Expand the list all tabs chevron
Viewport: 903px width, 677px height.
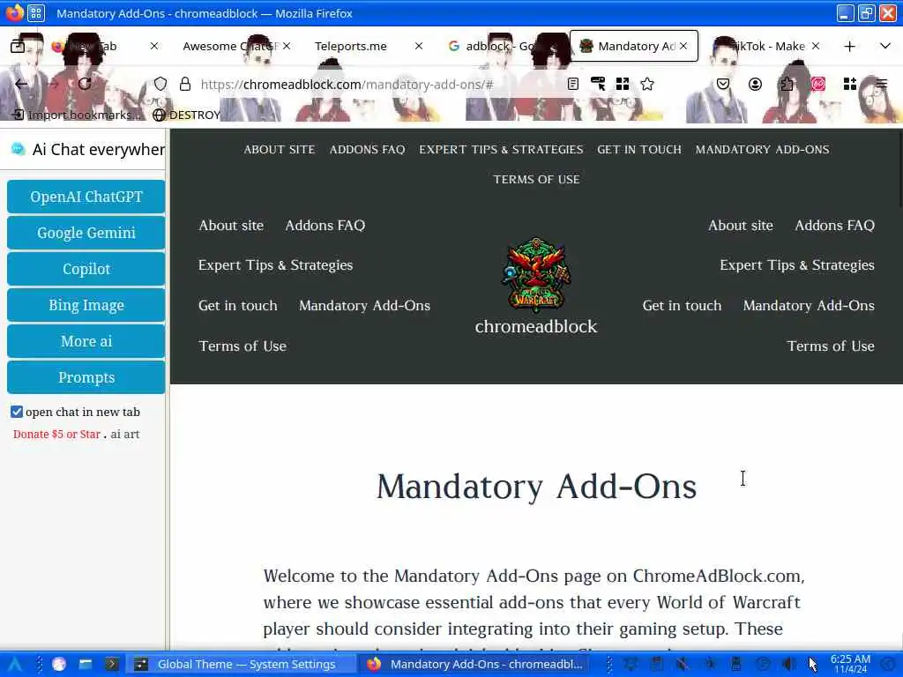(x=885, y=46)
